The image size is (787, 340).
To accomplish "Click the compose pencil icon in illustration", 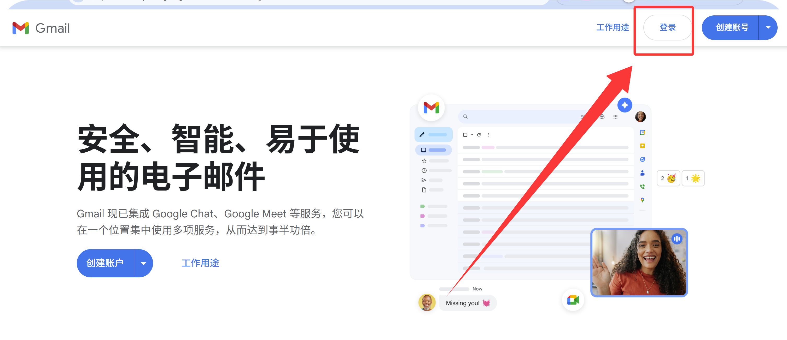I will click(x=422, y=135).
